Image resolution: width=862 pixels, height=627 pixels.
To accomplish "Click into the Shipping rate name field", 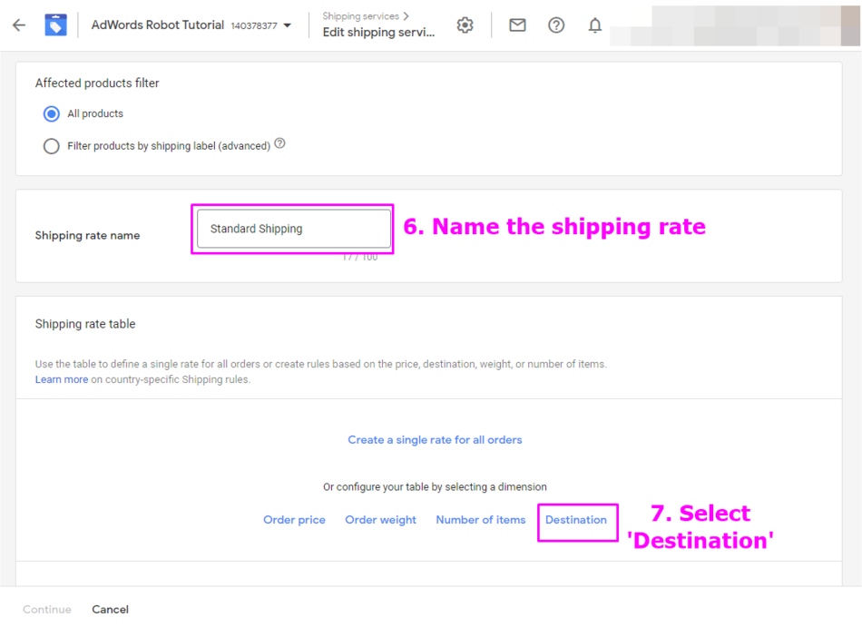I will tap(292, 229).
